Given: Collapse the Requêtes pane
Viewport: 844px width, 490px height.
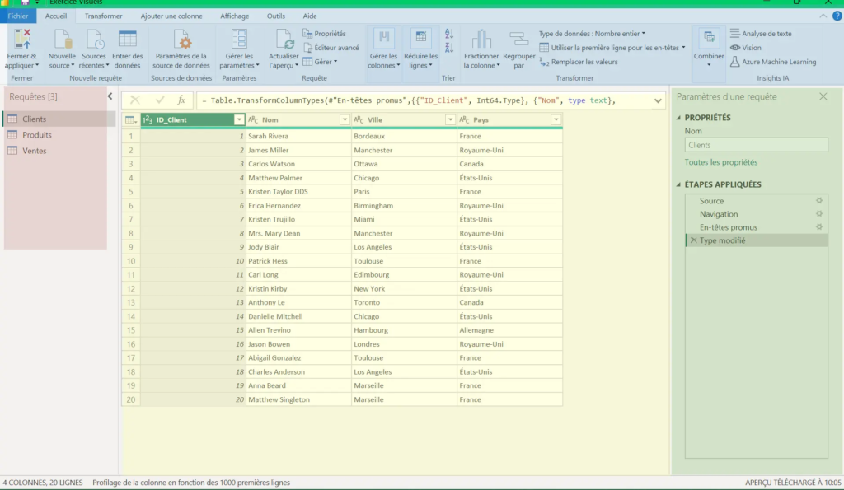Looking at the screenshot, I should tap(110, 96).
